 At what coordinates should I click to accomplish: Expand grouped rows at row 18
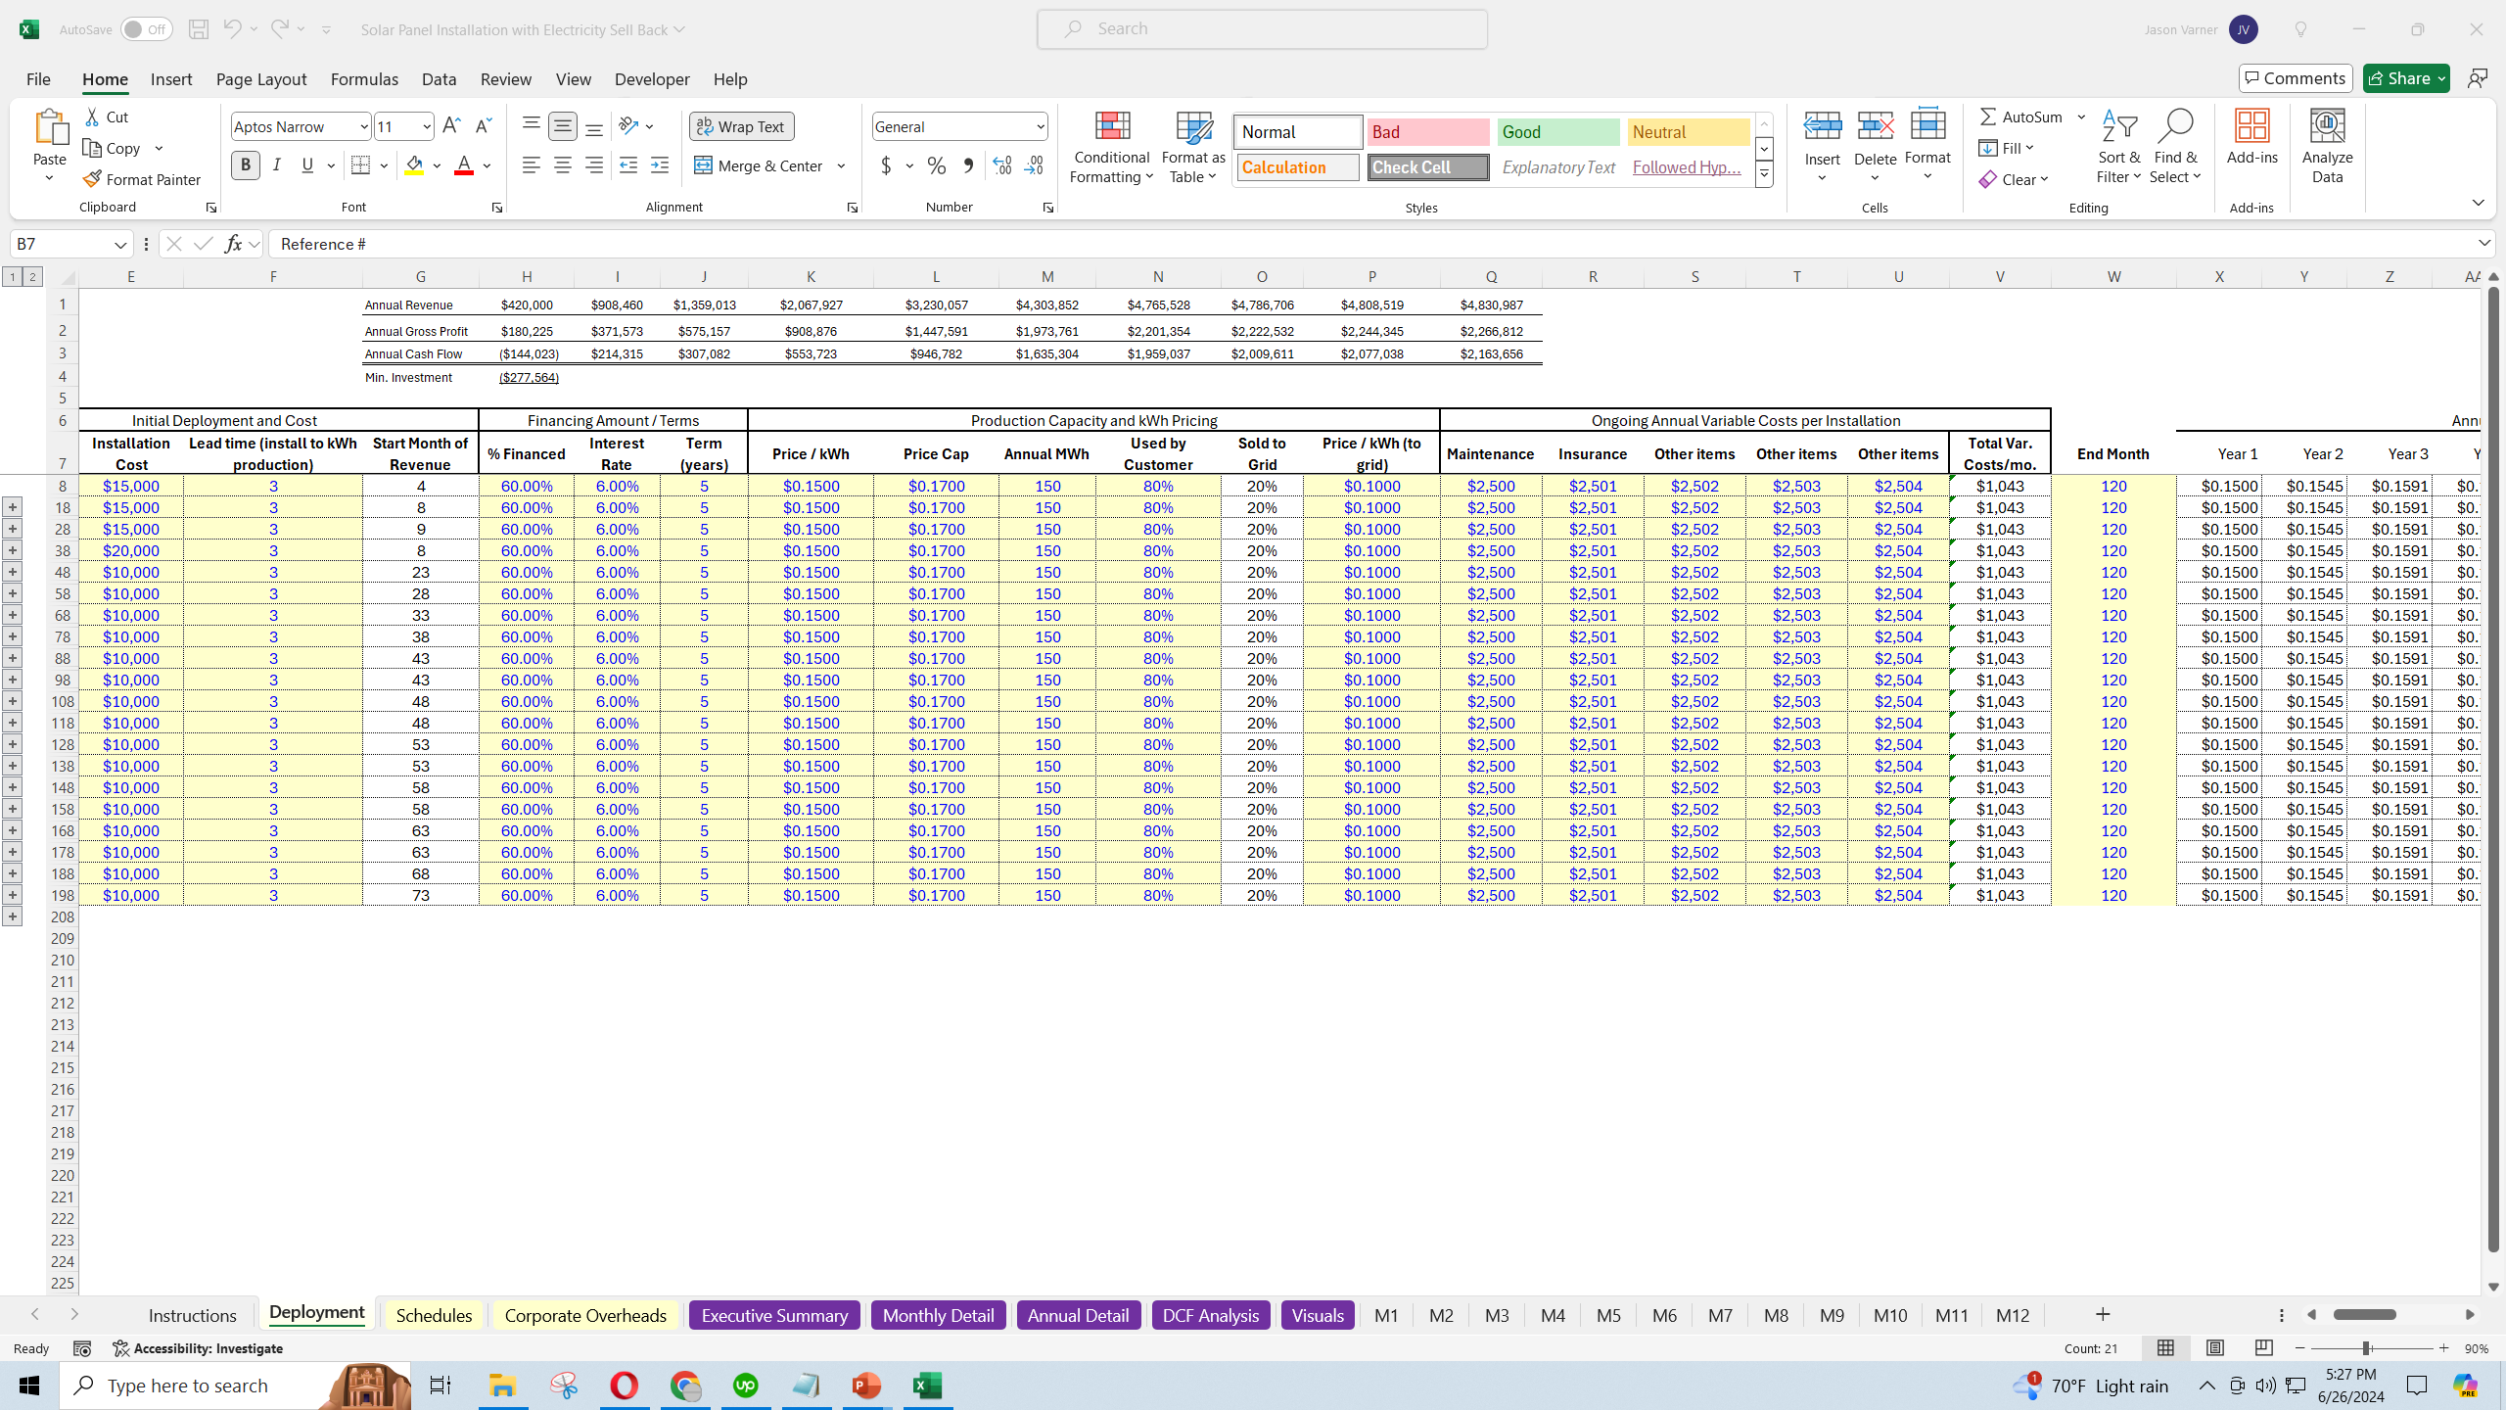tap(13, 506)
